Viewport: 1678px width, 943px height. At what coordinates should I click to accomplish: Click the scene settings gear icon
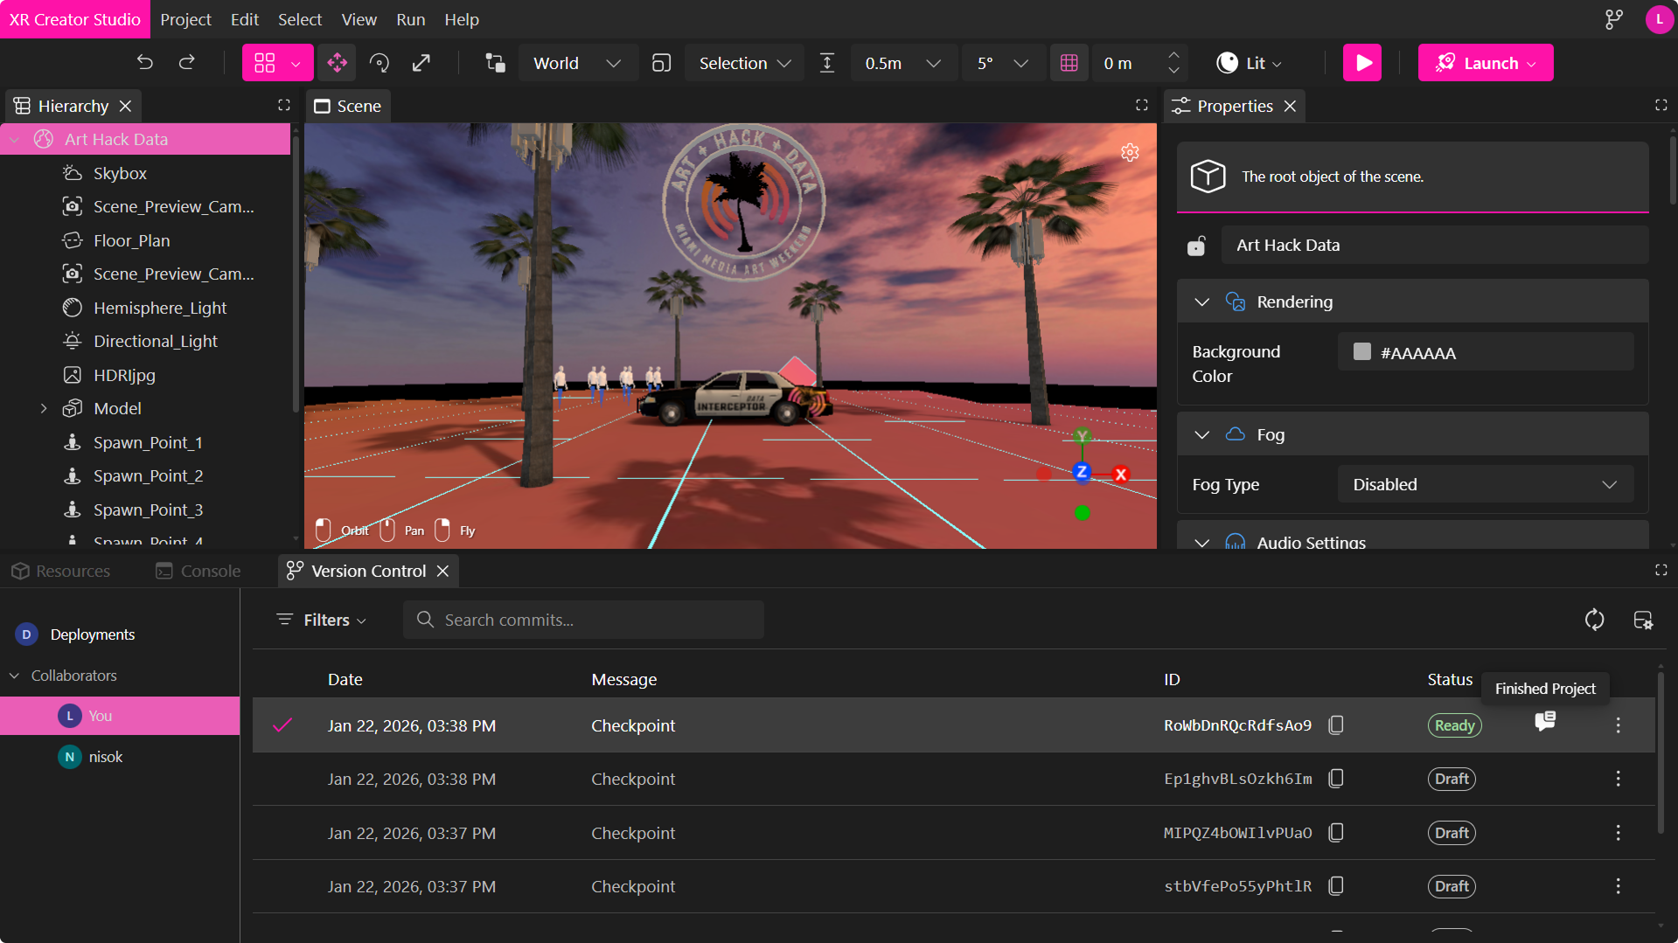click(x=1130, y=153)
